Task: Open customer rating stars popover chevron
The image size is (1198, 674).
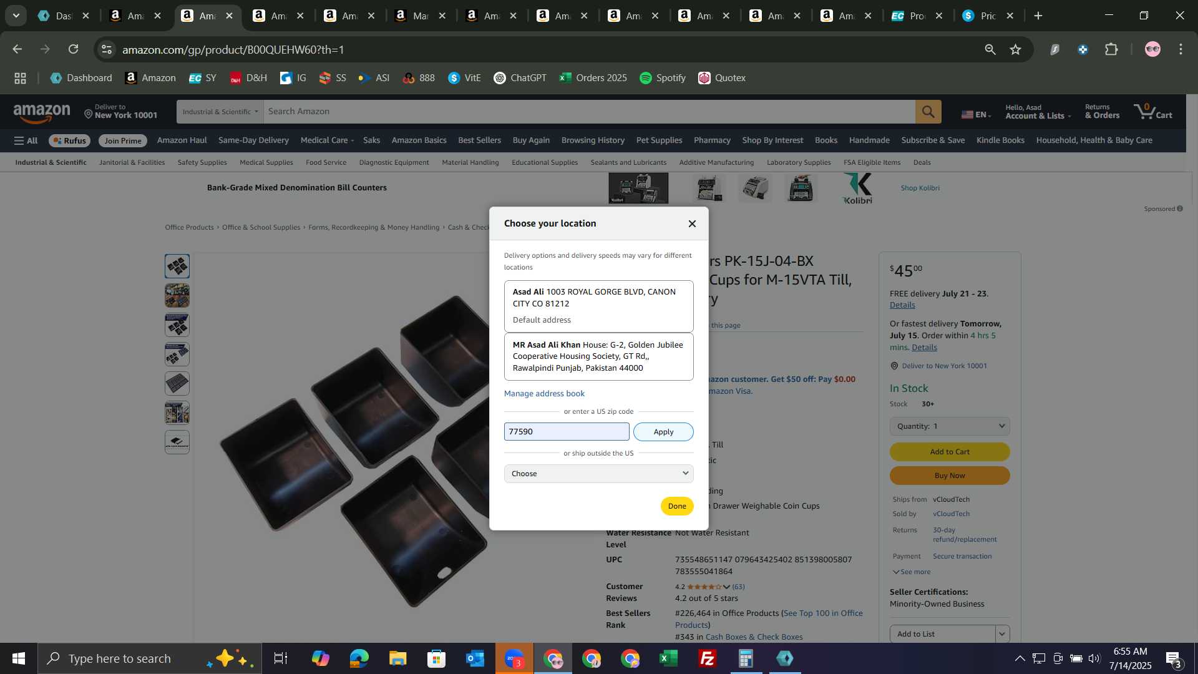Action: (726, 587)
